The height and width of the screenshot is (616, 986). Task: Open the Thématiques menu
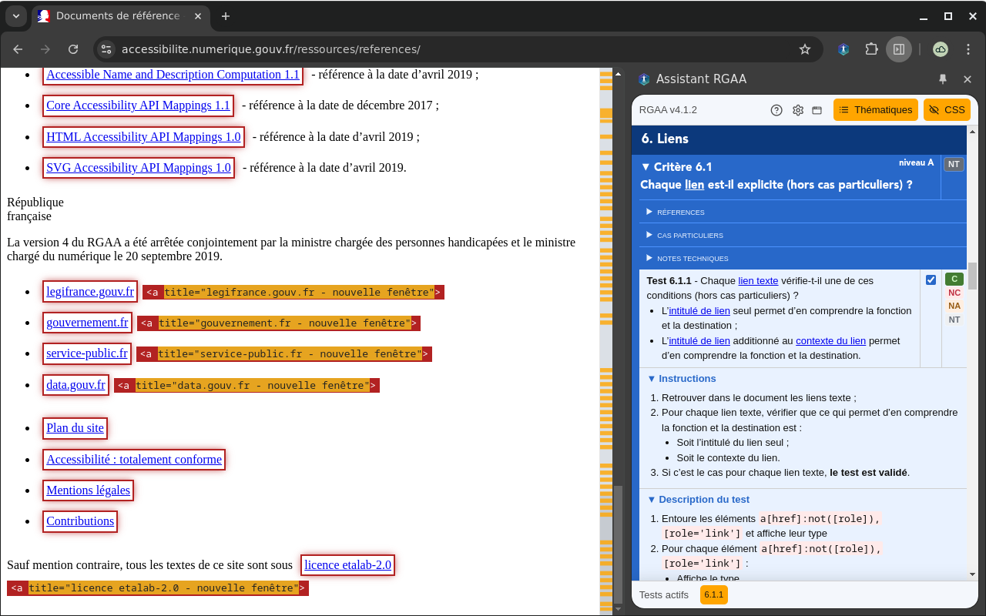(x=875, y=110)
